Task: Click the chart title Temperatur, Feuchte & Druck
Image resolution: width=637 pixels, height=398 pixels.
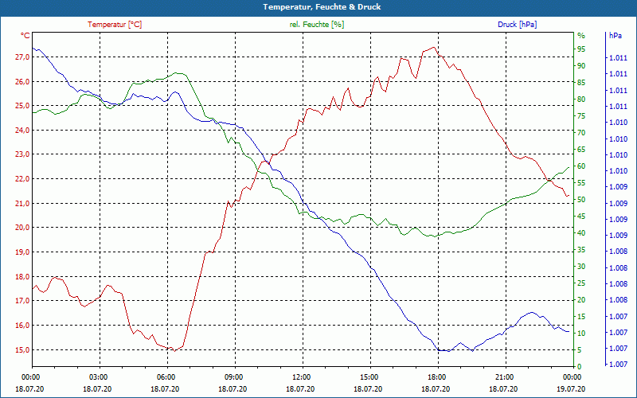Action: (x=322, y=7)
